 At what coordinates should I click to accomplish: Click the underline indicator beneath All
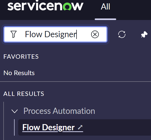pos(105,19)
